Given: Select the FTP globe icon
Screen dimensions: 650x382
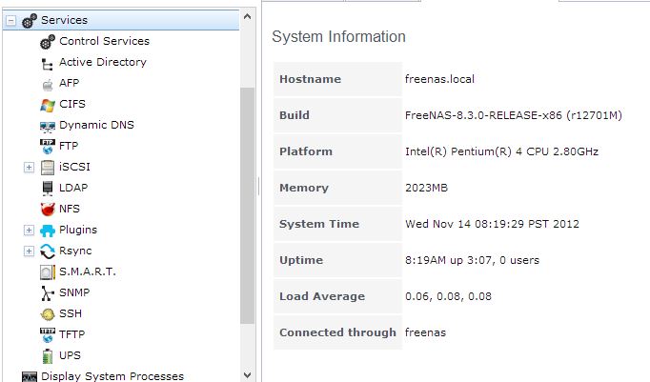Looking at the screenshot, I should 48,147.
